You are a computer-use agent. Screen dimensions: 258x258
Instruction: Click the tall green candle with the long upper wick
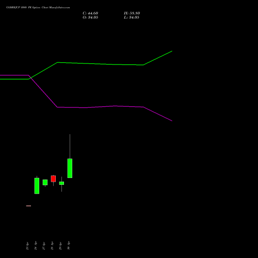pyautogui.click(x=70, y=168)
